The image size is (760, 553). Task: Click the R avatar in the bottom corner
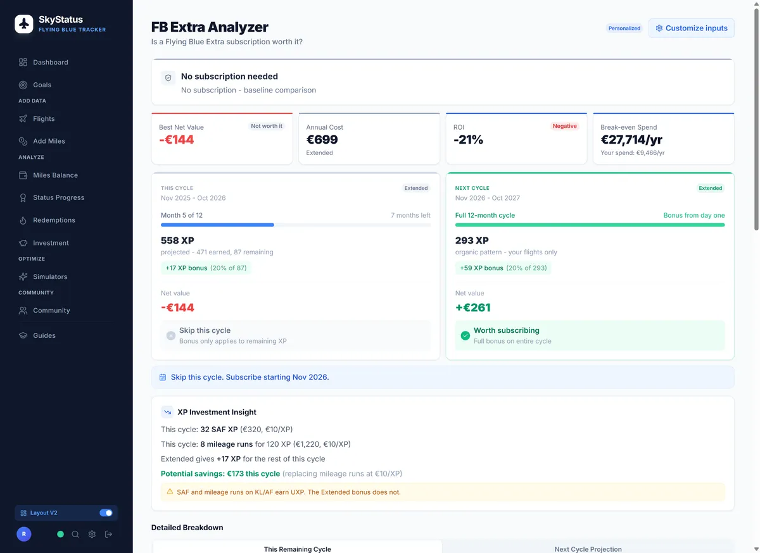(x=23, y=534)
